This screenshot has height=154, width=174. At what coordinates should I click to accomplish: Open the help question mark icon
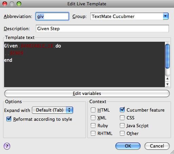[7, 146]
